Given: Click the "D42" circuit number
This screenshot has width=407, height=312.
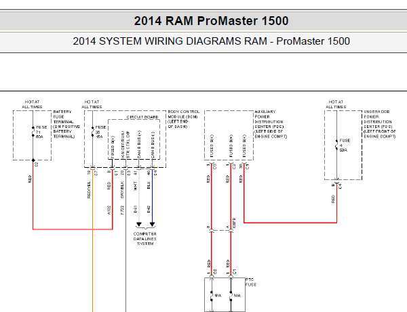Looking at the screenshot, I should 149,209.
